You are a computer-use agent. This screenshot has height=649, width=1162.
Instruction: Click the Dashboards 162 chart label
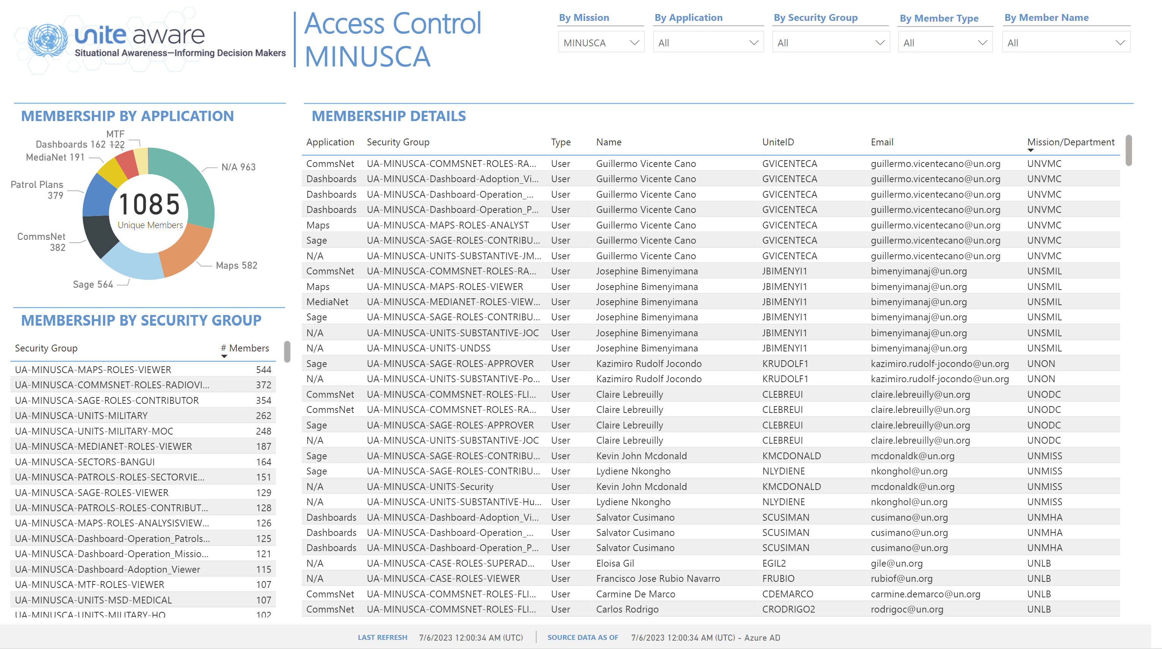click(70, 144)
